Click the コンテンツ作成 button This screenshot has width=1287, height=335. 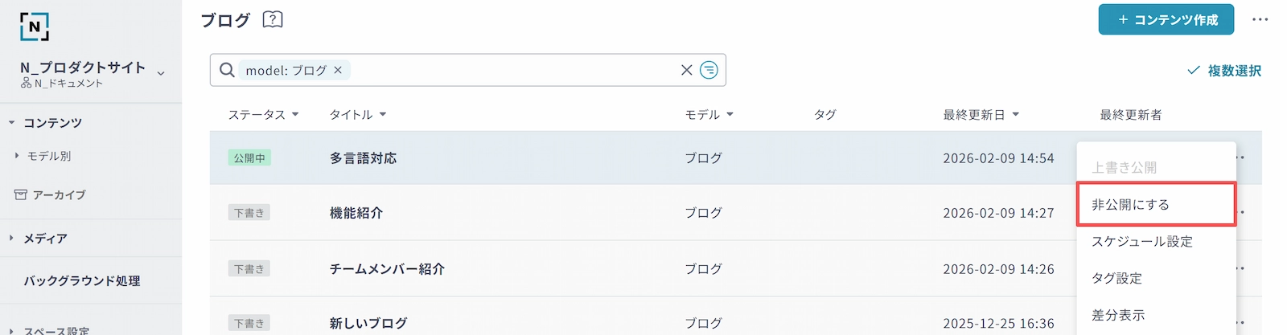[x=1166, y=19]
